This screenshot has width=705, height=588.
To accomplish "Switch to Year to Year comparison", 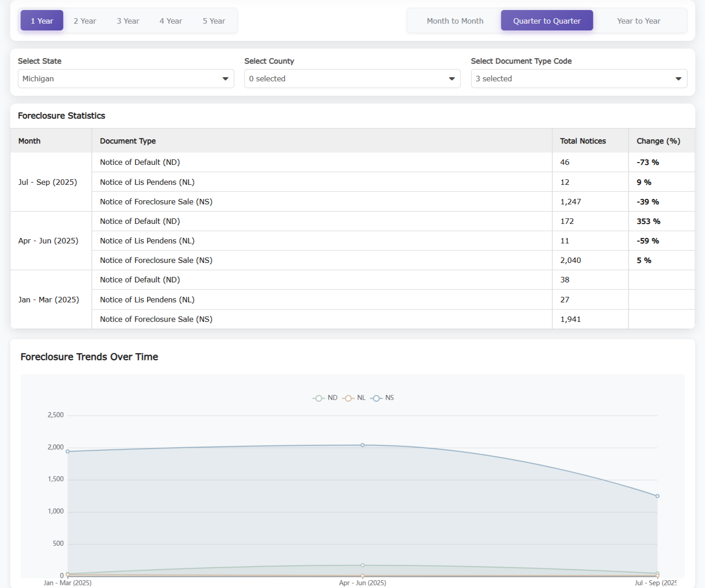I will pyautogui.click(x=638, y=21).
